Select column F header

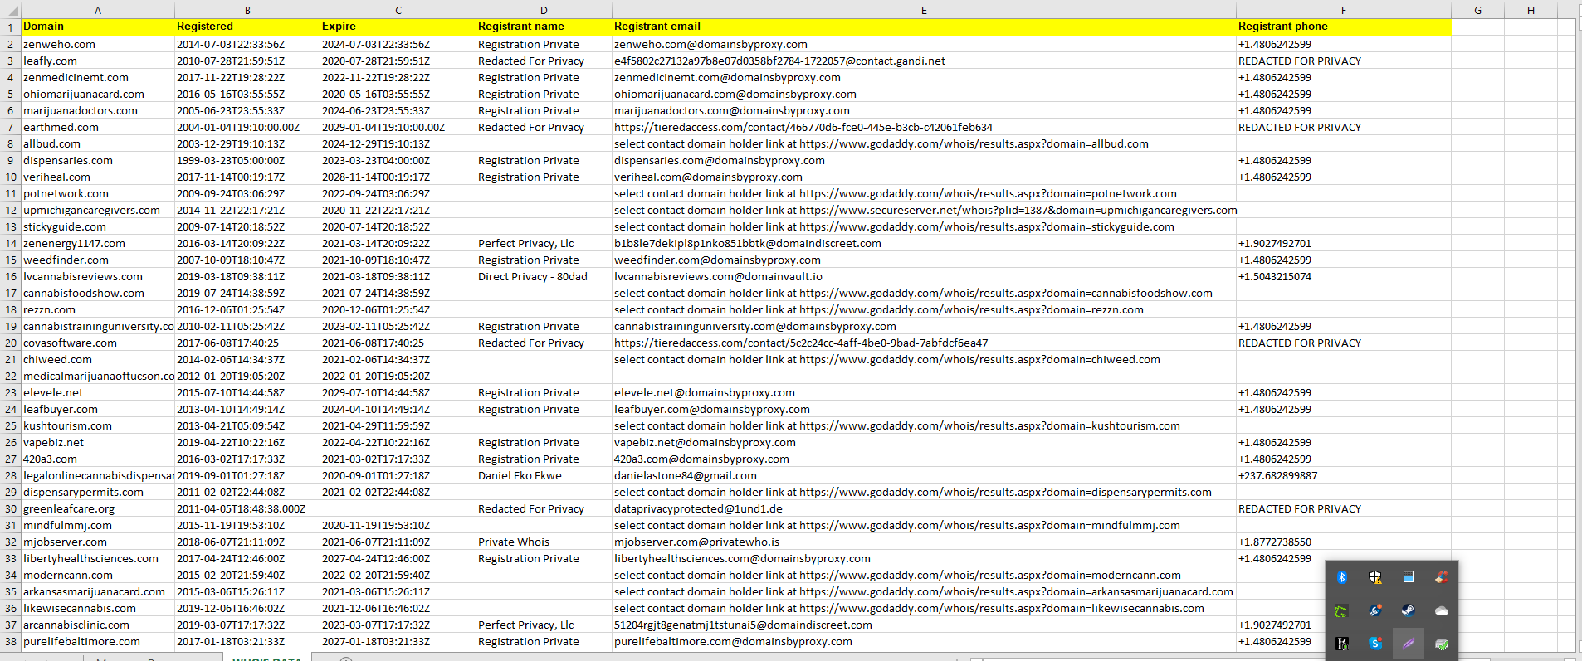pos(1343,11)
